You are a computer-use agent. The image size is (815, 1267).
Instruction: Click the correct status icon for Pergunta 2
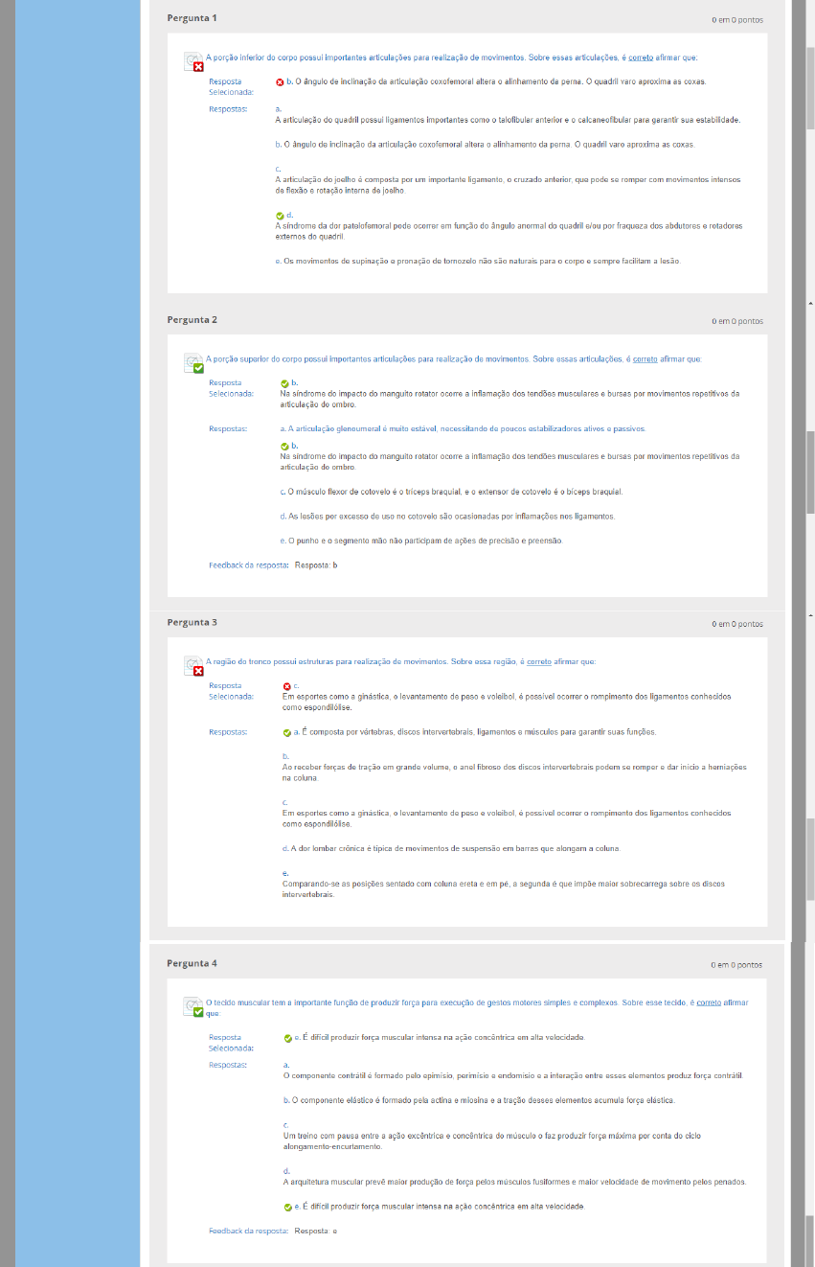coord(193,363)
